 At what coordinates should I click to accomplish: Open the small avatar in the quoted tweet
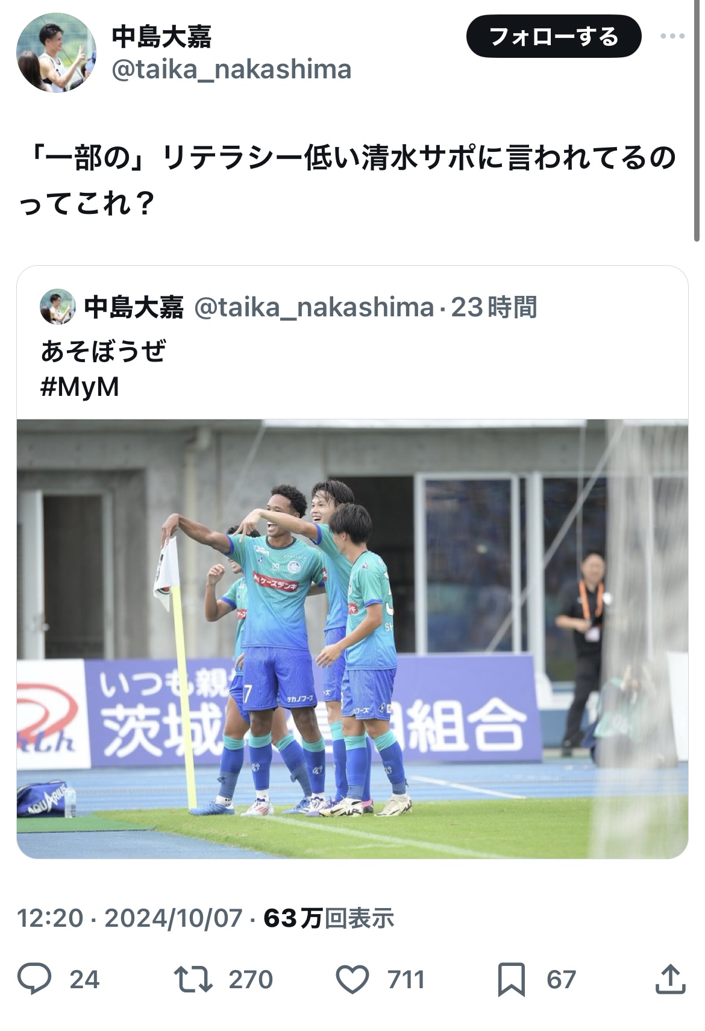(57, 307)
